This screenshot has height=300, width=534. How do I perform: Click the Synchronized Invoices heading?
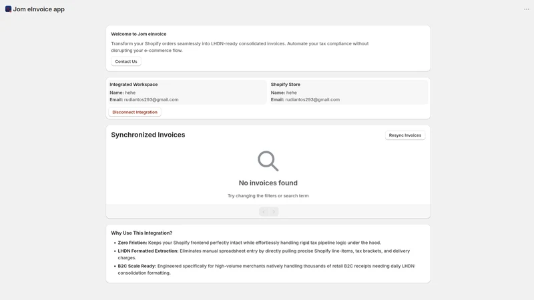pos(148,135)
